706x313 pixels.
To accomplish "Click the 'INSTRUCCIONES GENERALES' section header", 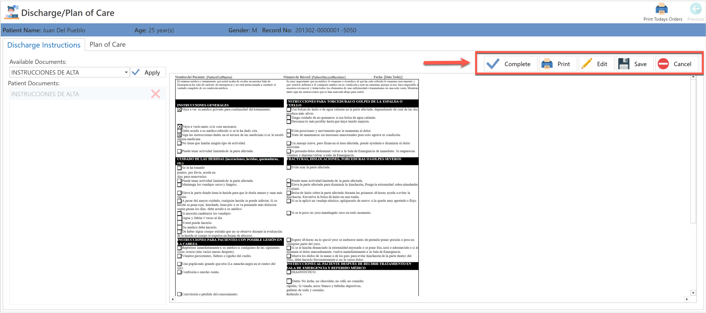I will [229, 104].
